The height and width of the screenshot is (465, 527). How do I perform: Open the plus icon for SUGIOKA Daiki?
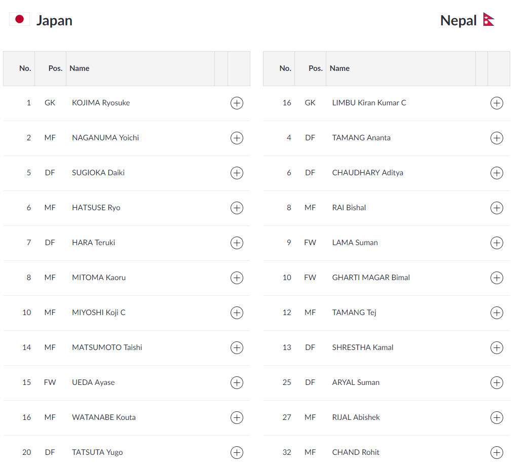[x=237, y=173]
